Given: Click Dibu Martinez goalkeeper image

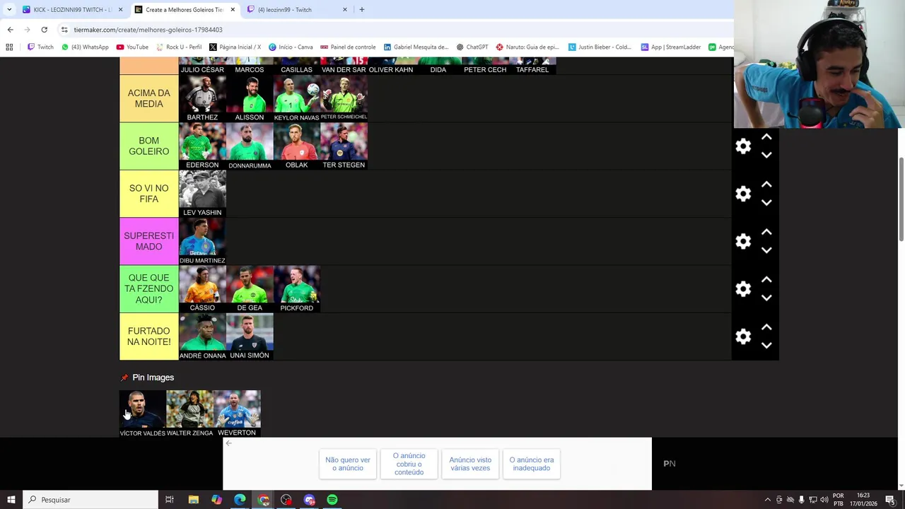Looking at the screenshot, I should click(x=202, y=241).
